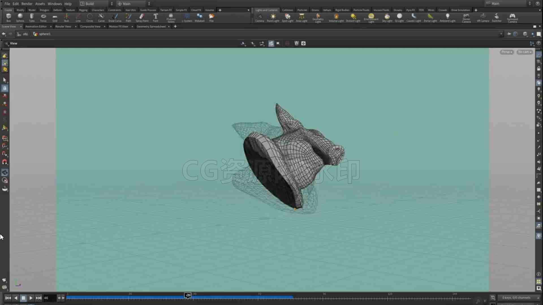
Task: Add a Camera from the Lights shelf
Action: click(x=260, y=18)
